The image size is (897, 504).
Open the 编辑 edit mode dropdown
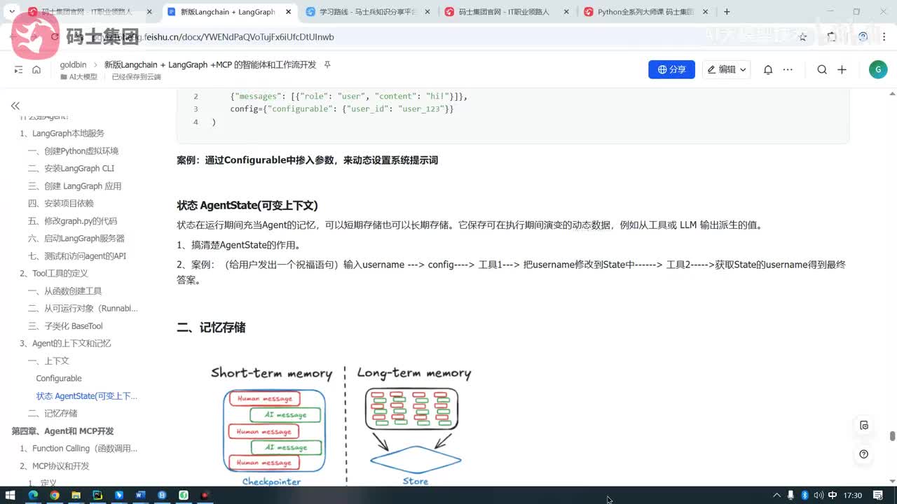click(x=727, y=69)
